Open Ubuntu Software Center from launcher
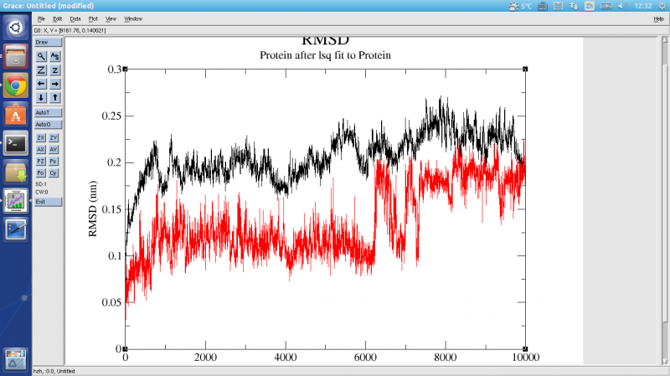Viewport: 670px width, 376px height. click(x=16, y=115)
